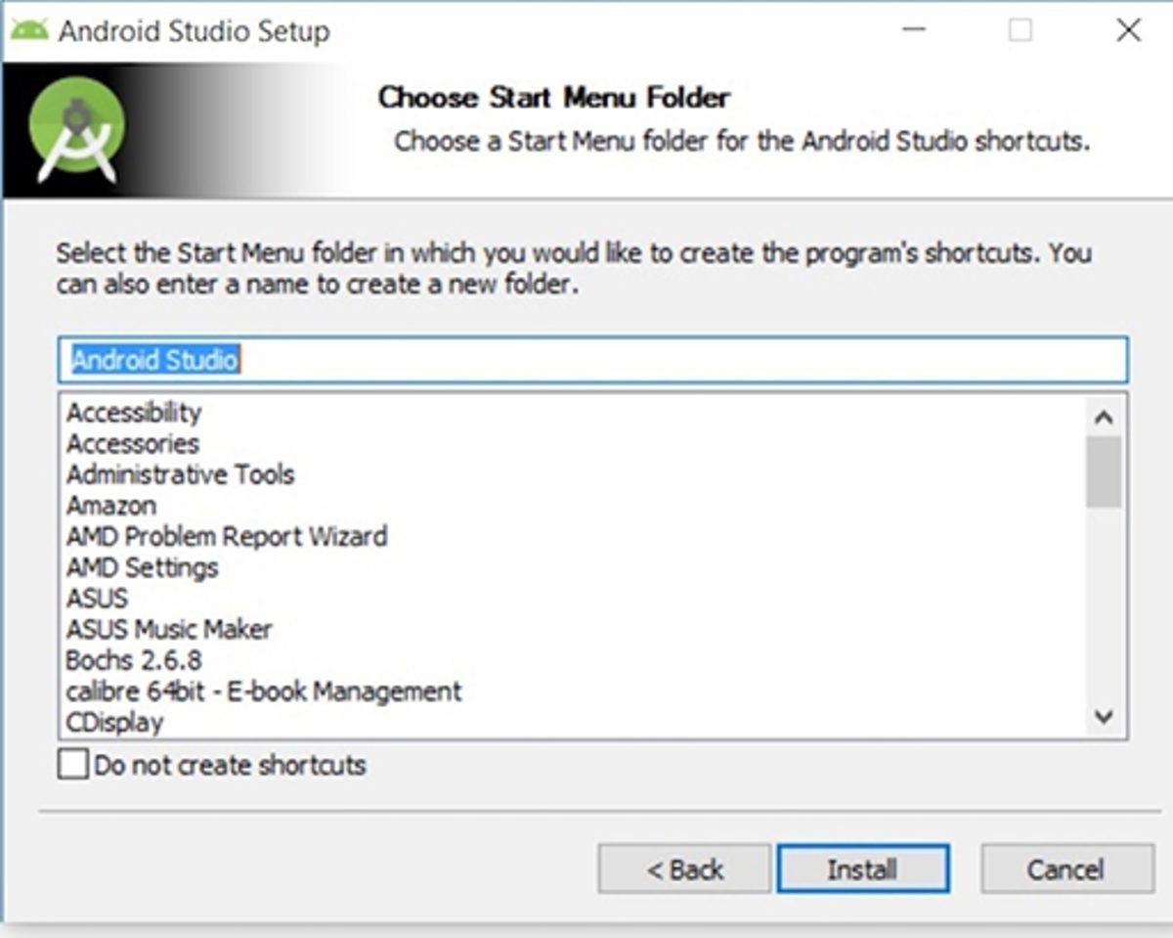Enable the Do not create shortcuts checkbox

[x=71, y=764]
